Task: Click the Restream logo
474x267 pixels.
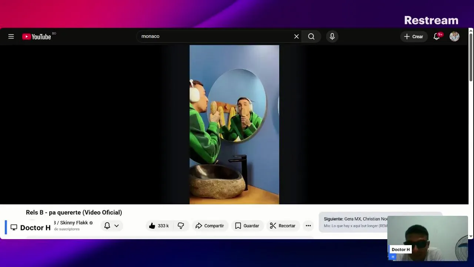Action: (x=431, y=20)
